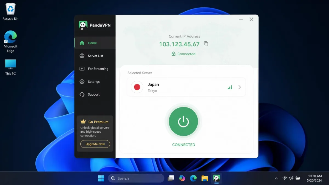This screenshot has height=185, width=329.
Task: Open Recycle Bin desktop icon
Action: click(10, 12)
